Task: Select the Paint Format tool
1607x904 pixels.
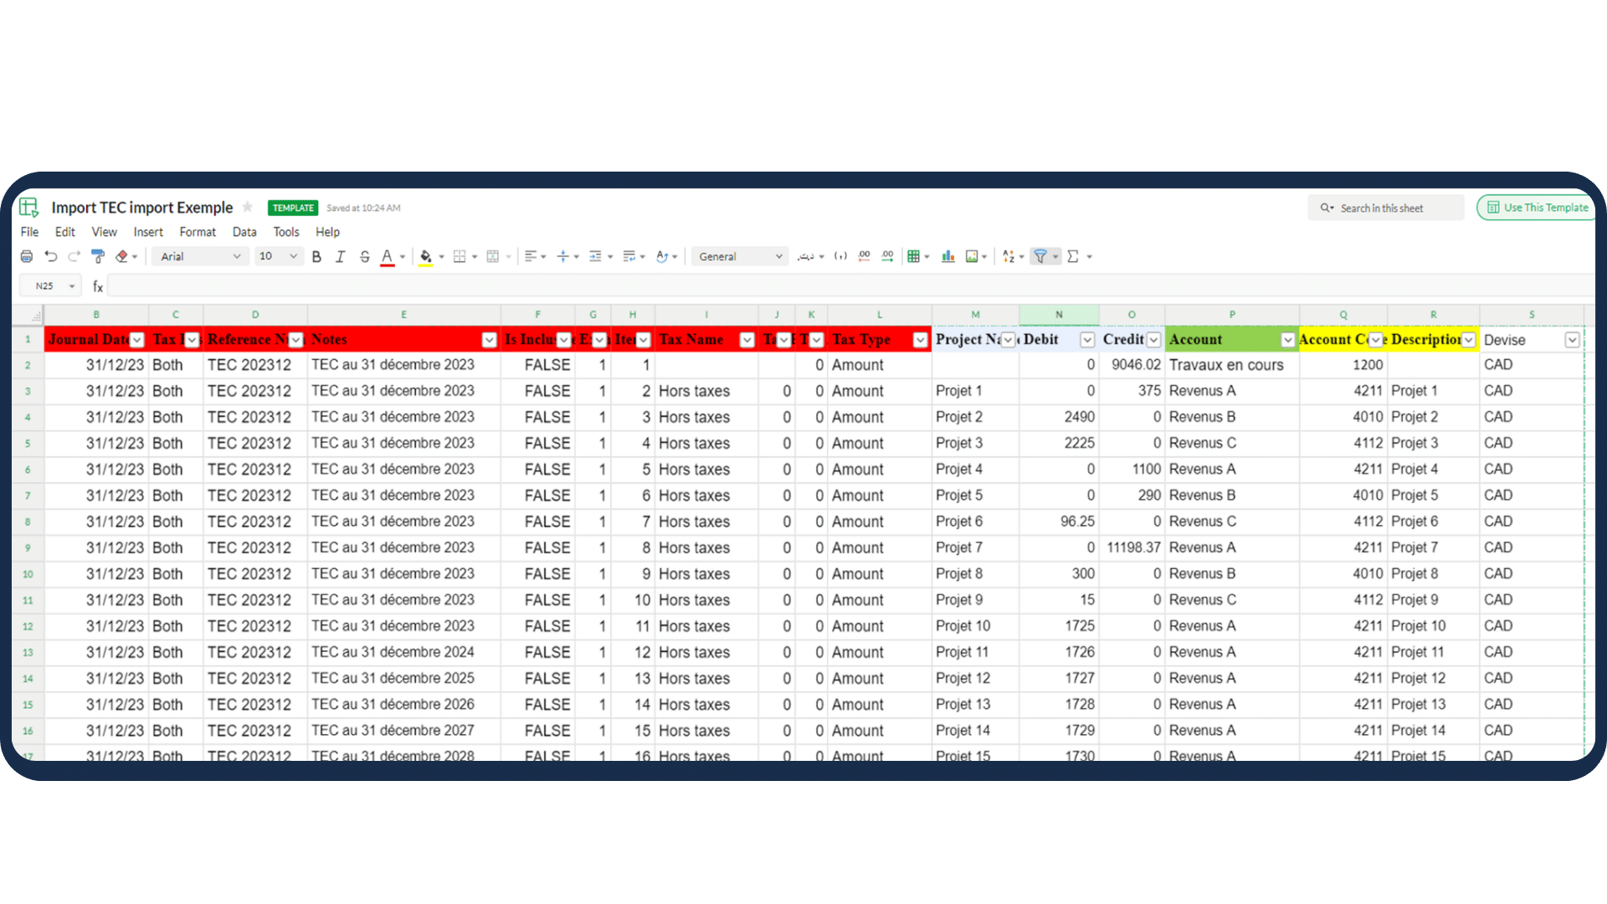Action: coord(98,257)
